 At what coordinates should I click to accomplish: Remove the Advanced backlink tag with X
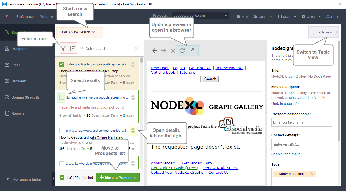[312, 174]
